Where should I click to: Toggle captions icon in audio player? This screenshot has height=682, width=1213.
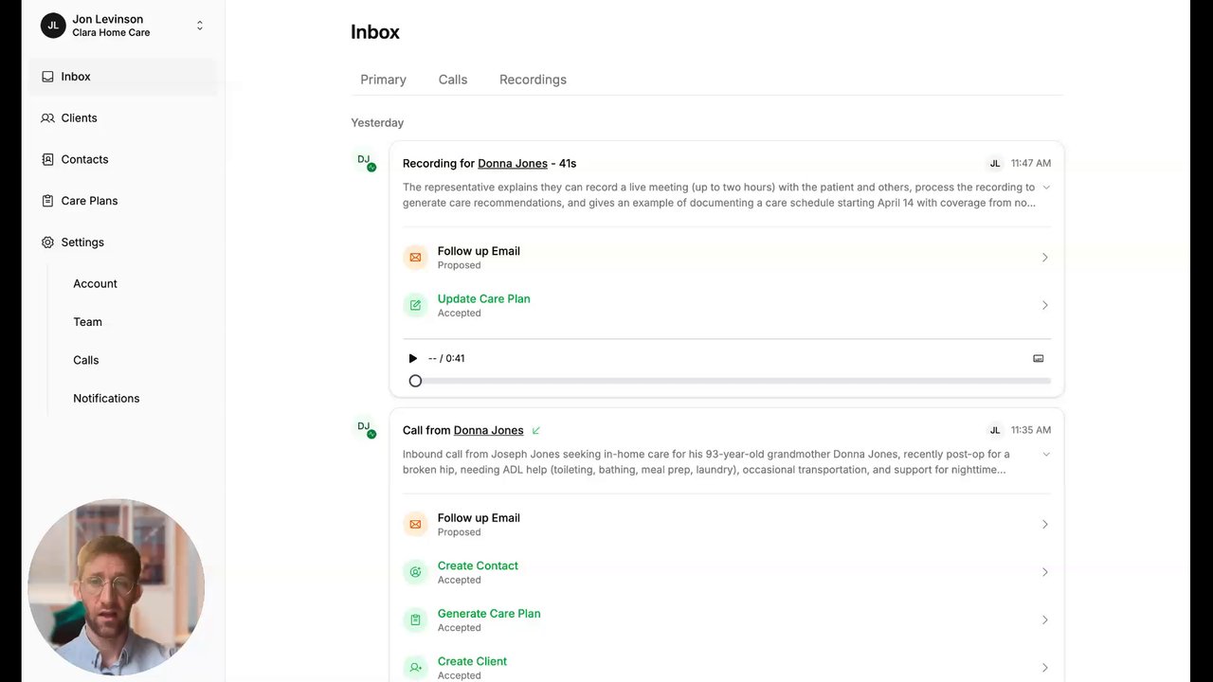[x=1038, y=358]
